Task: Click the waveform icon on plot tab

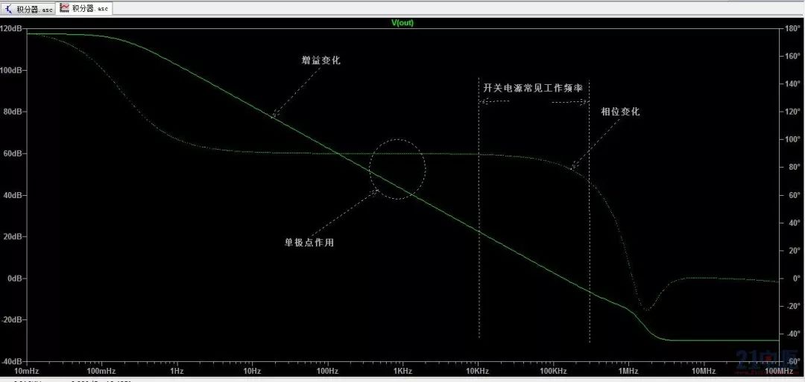Action: (x=65, y=7)
